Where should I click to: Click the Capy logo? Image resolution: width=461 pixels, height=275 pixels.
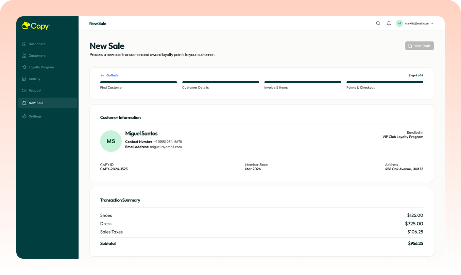[35, 26]
